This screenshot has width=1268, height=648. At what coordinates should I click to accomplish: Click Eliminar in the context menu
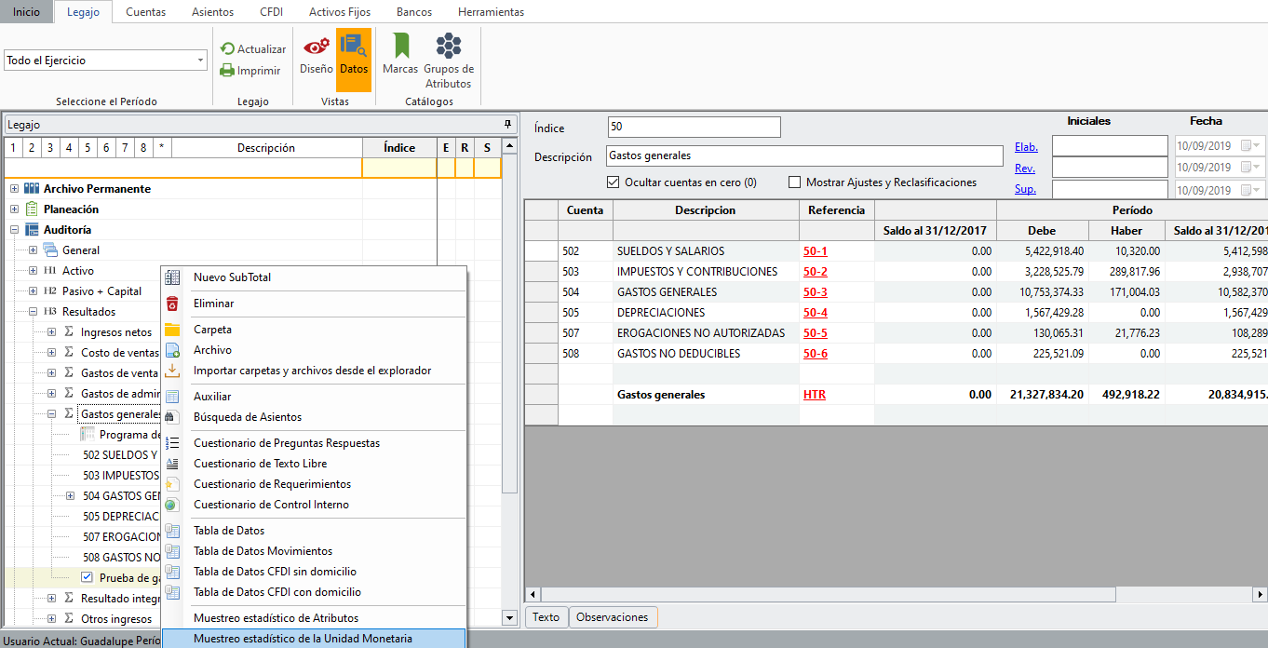(213, 304)
